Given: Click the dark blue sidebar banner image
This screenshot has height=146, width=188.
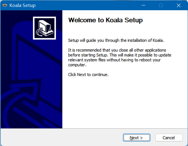Looking at the screenshot, I should tap(31, 69).
